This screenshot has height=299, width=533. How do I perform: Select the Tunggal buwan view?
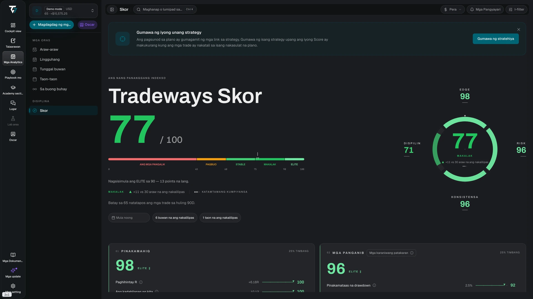(63, 69)
